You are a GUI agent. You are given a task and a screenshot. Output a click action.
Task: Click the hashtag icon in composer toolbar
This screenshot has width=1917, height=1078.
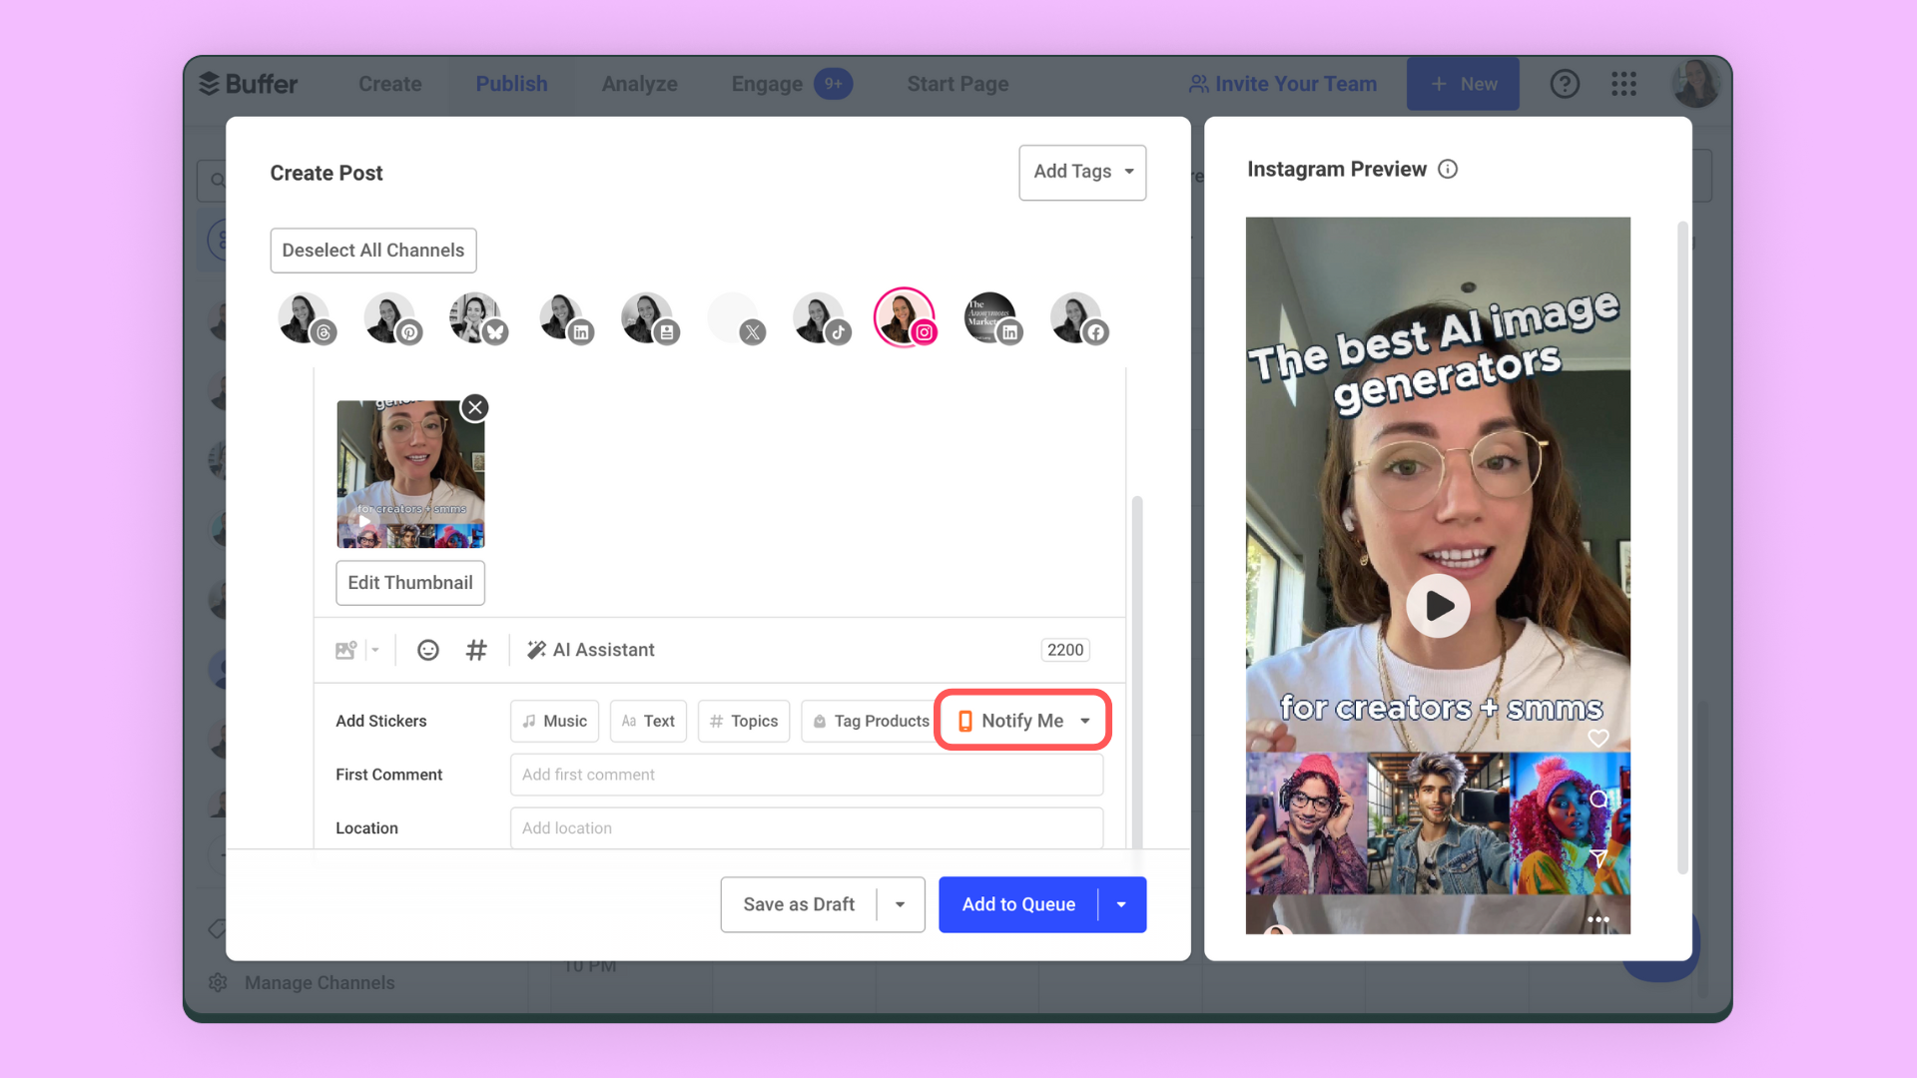[x=474, y=649]
